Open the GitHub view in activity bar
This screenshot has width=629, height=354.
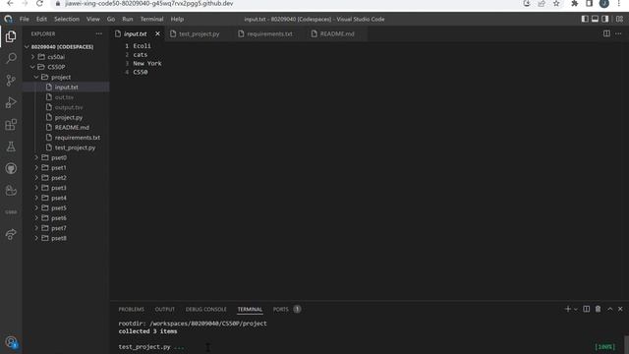tap(11, 168)
